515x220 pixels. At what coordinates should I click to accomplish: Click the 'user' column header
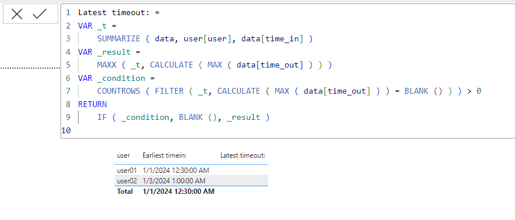[123, 155]
